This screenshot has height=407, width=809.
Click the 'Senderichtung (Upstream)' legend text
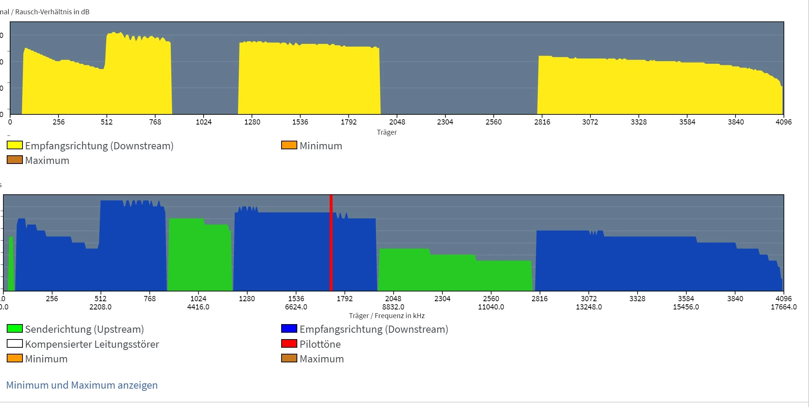point(84,329)
